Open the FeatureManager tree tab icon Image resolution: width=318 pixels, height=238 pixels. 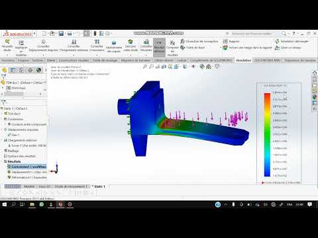(x=5, y=70)
